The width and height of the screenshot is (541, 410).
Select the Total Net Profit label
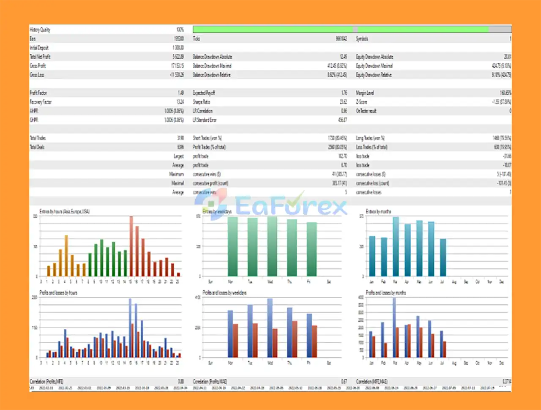point(40,57)
